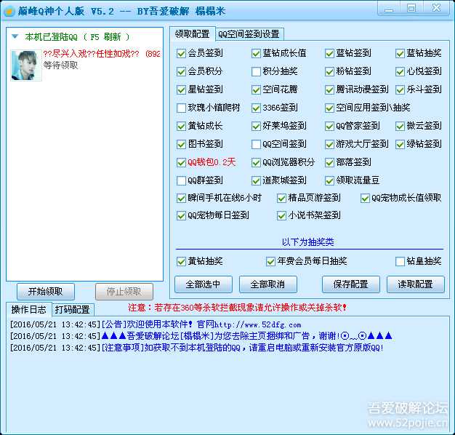Select the logged-in QQ account avatar
Viewport: 455px width, 435px height.
26,65
